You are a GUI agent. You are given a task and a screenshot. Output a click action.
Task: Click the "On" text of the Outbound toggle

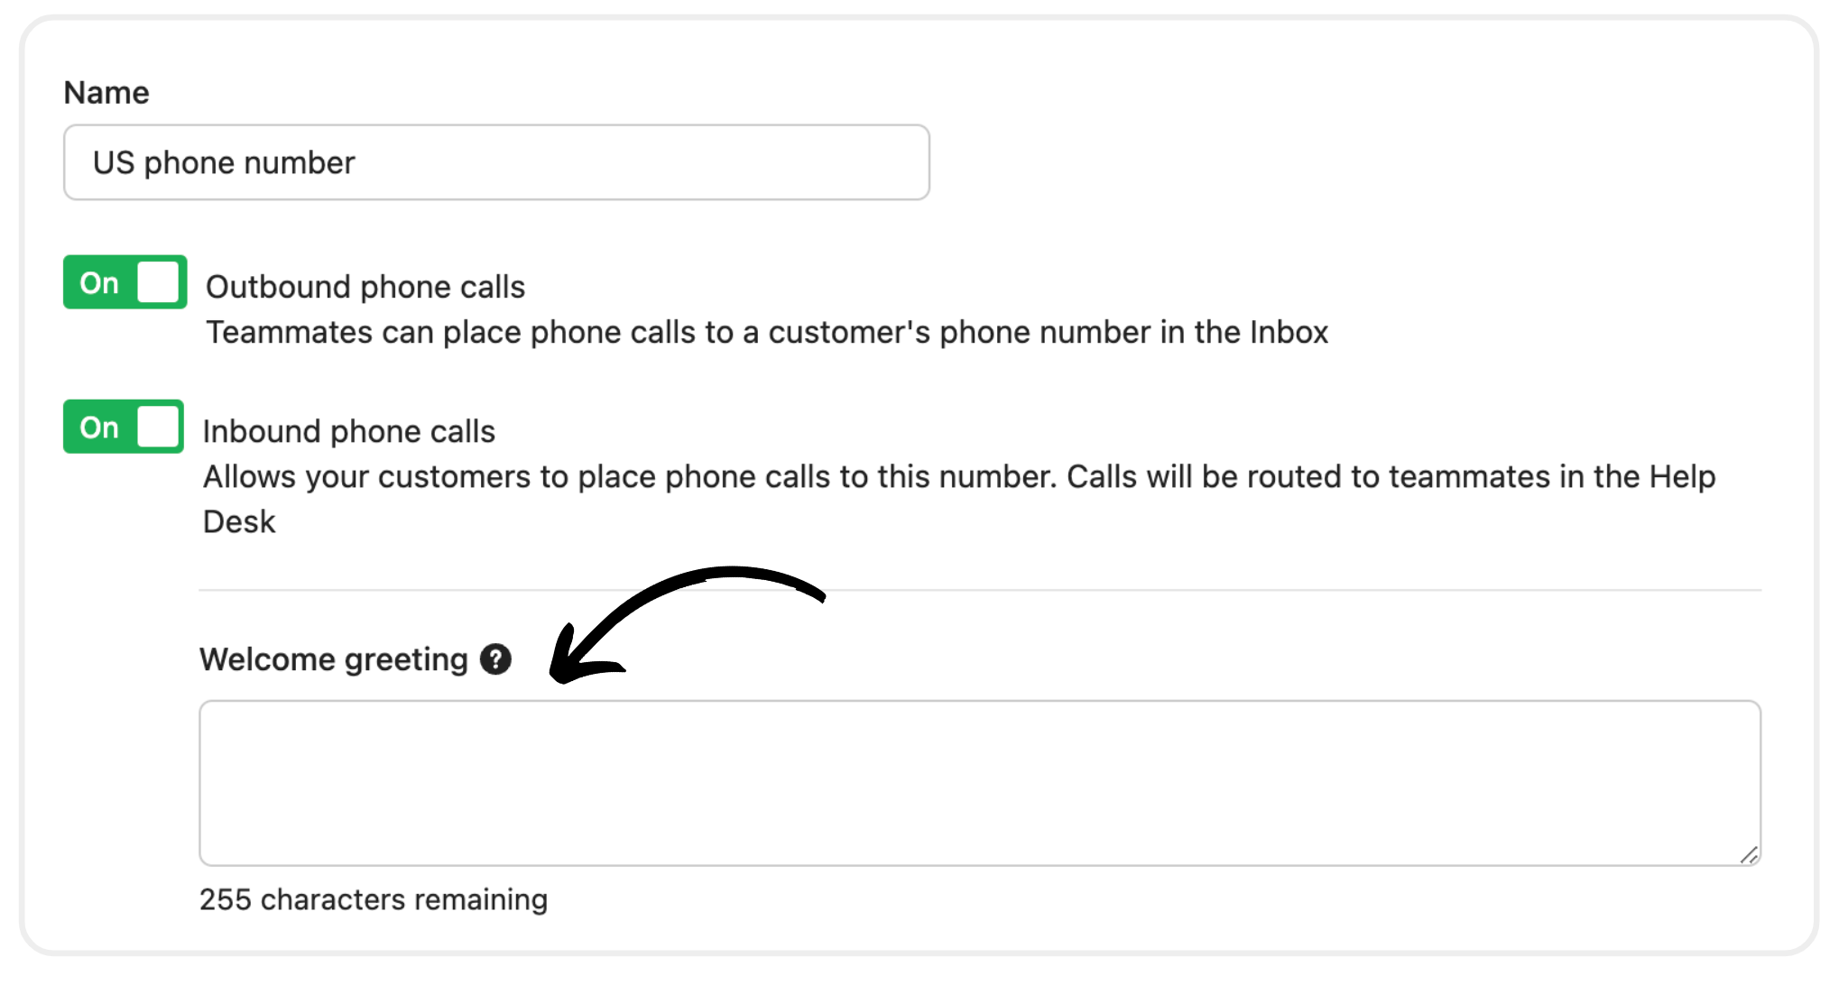point(99,283)
